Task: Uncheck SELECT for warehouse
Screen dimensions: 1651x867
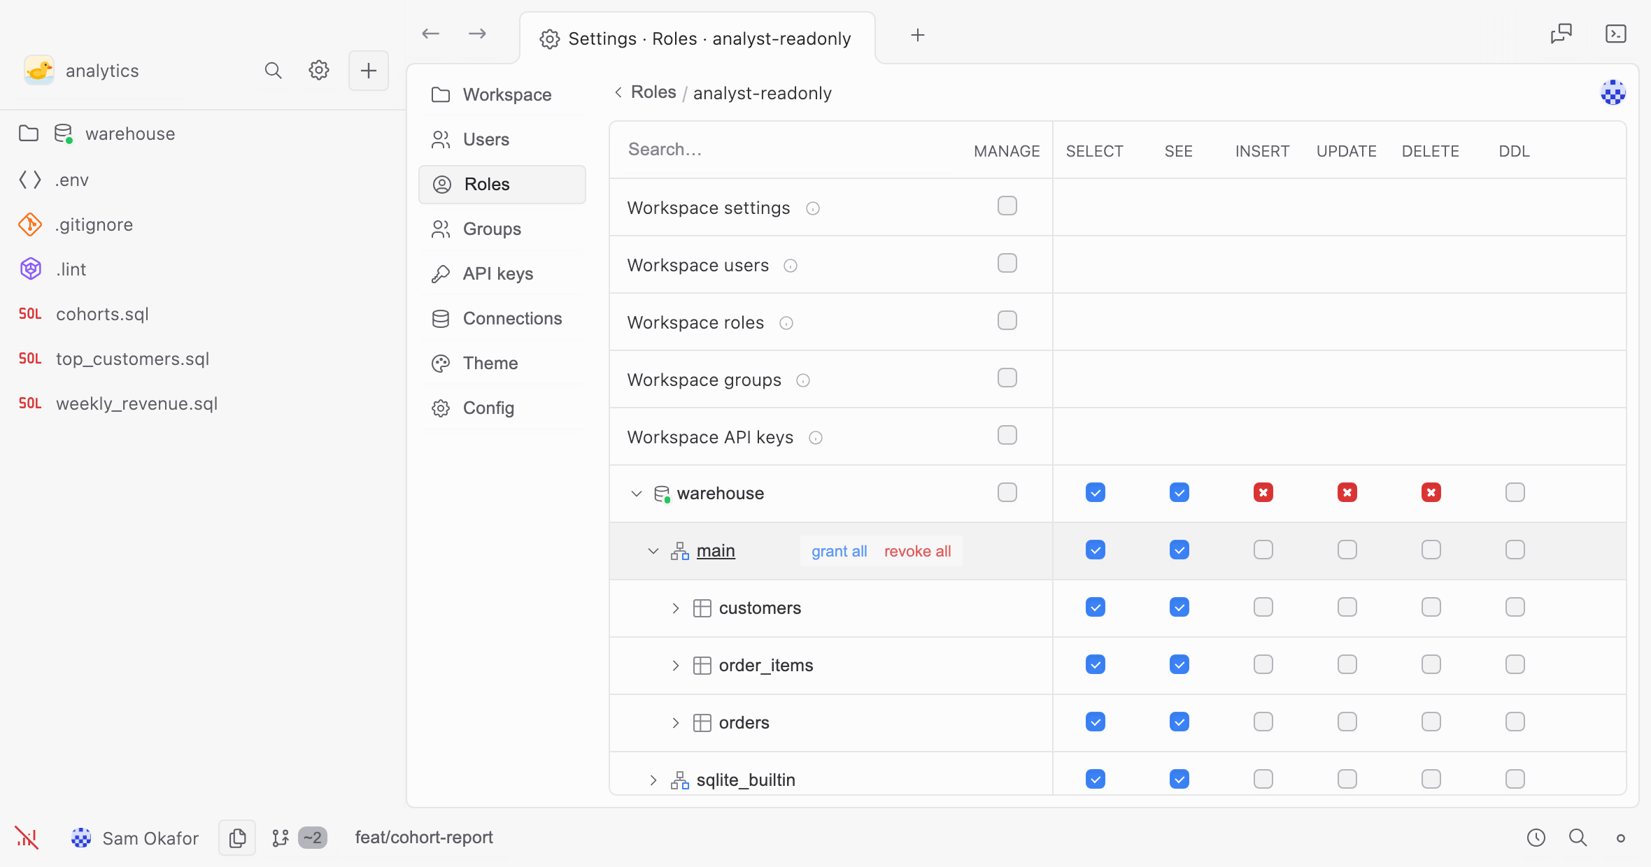Action: pyautogui.click(x=1096, y=493)
